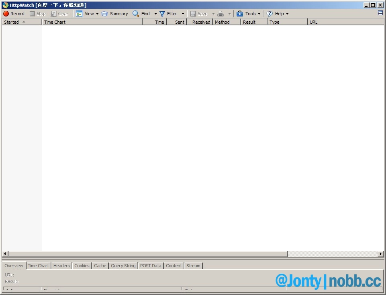Click the Stream tab
The height and width of the screenshot is (295, 386).
(x=193, y=266)
